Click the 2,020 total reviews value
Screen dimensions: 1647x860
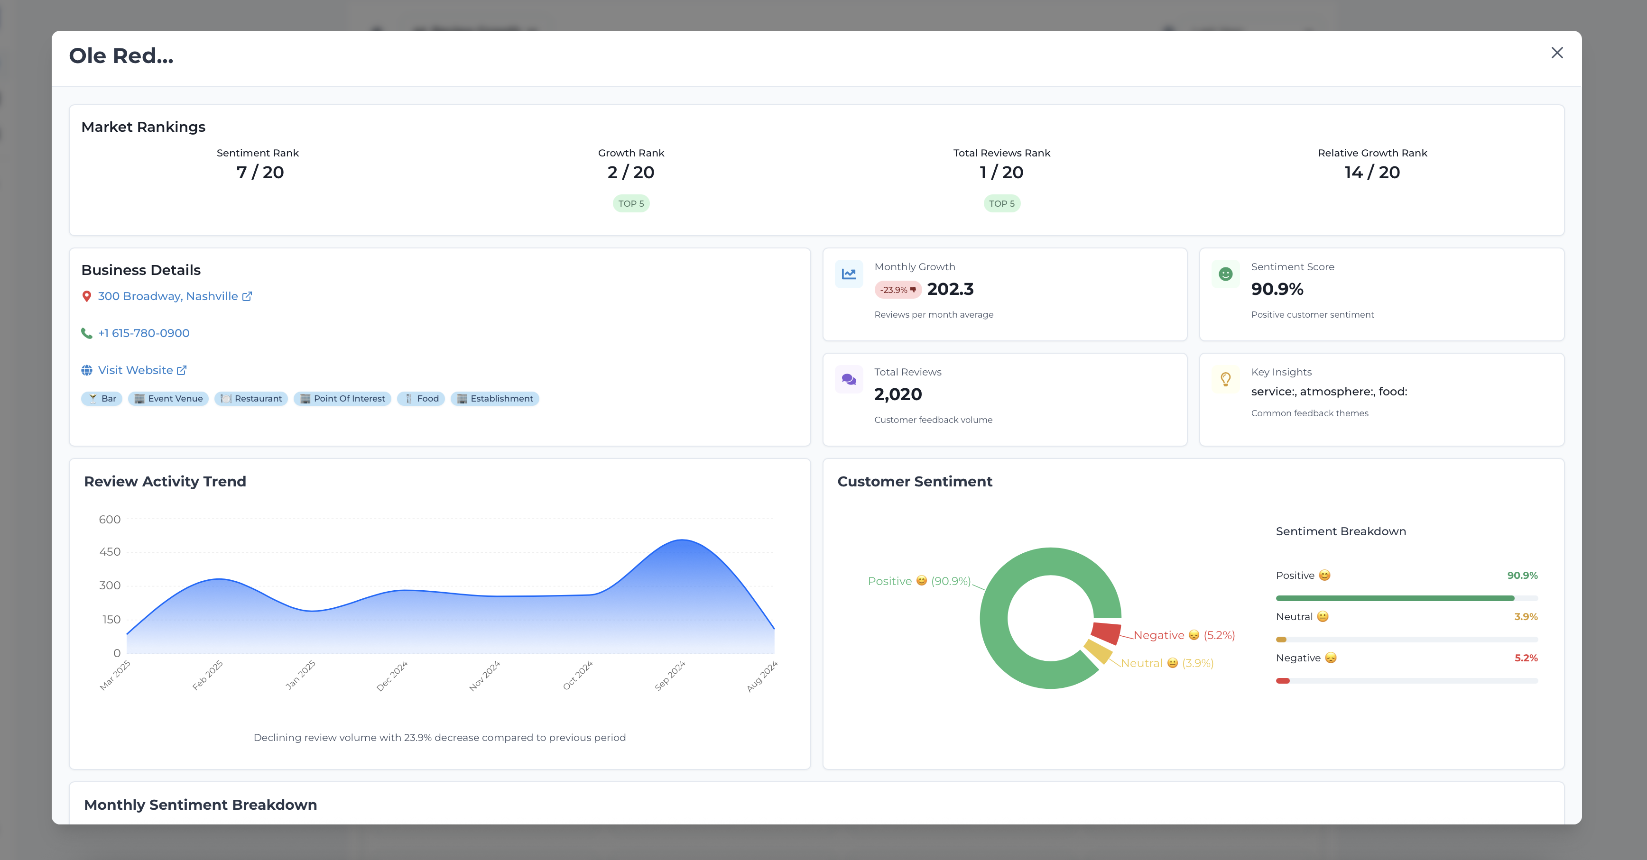(898, 395)
